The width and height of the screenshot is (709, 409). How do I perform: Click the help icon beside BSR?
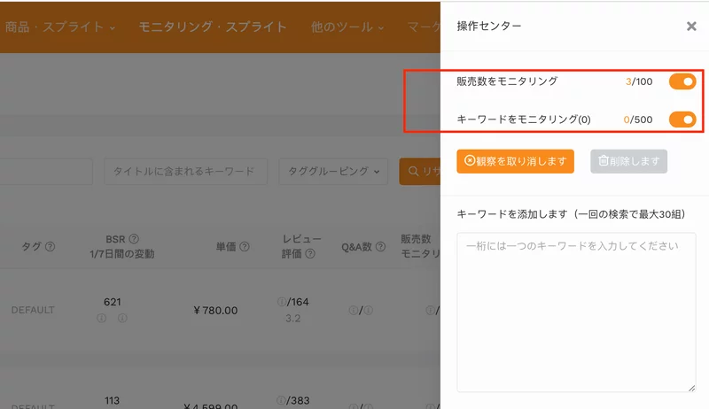pyautogui.click(x=134, y=239)
